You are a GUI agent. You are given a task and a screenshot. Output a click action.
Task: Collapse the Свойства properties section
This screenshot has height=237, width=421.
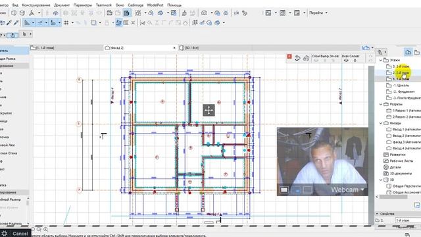[377, 214]
